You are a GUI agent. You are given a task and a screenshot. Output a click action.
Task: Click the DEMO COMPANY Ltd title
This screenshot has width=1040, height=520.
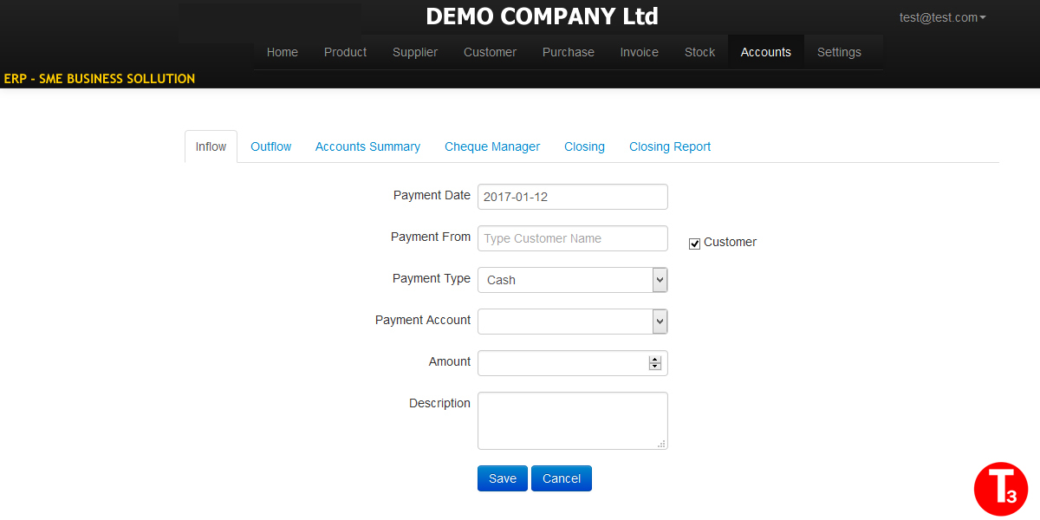(x=543, y=16)
